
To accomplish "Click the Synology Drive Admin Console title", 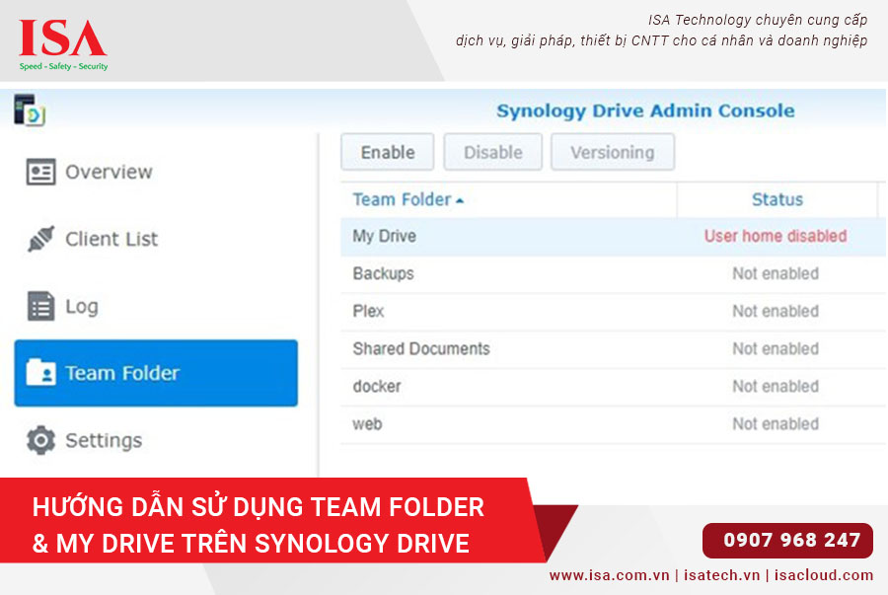I will (645, 111).
